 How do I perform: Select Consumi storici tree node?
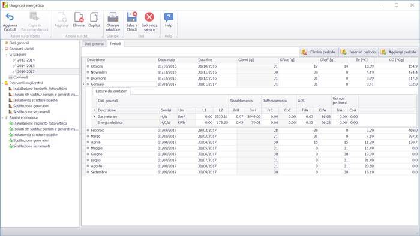[21, 49]
